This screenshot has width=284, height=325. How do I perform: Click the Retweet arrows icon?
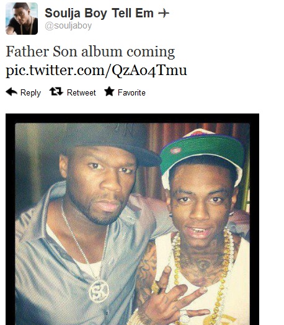click(x=56, y=91)
